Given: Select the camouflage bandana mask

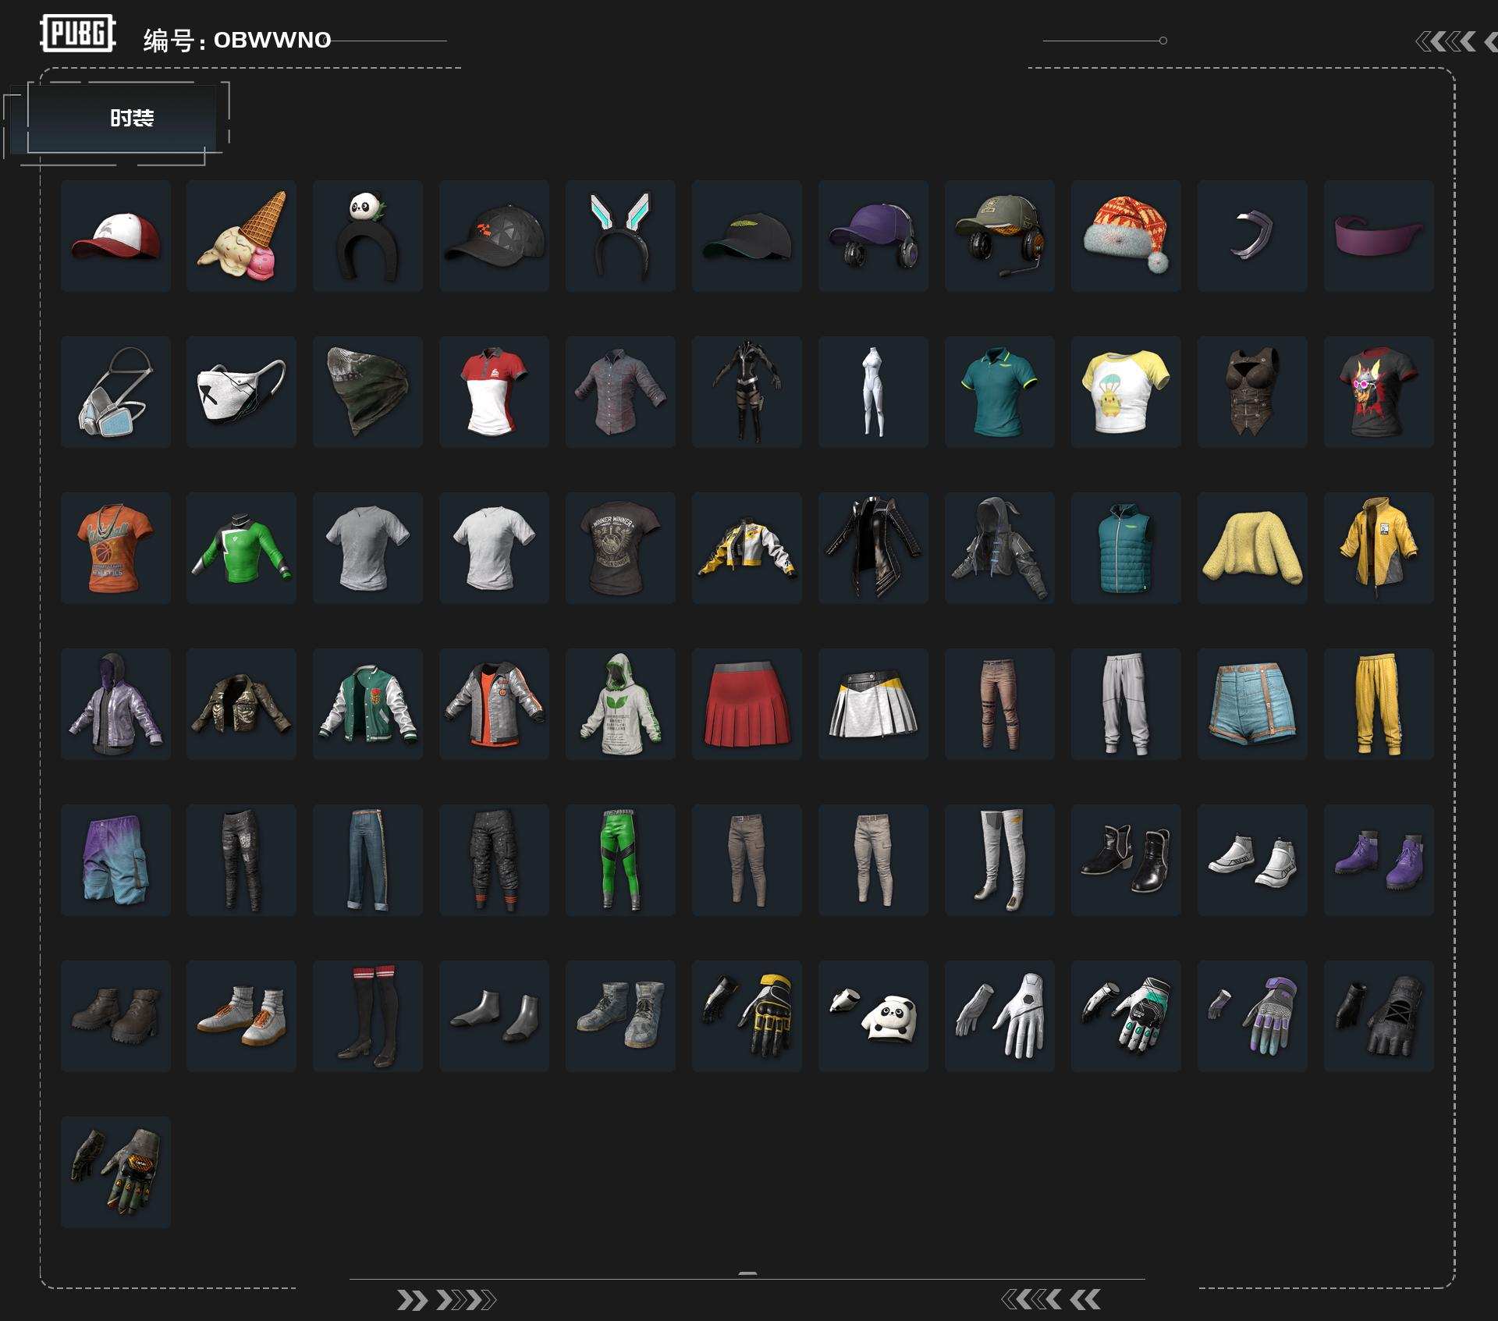Looking at the screenshot, I should [367, 392].
